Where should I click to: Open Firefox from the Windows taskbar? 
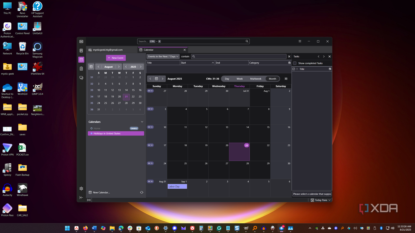85,228
